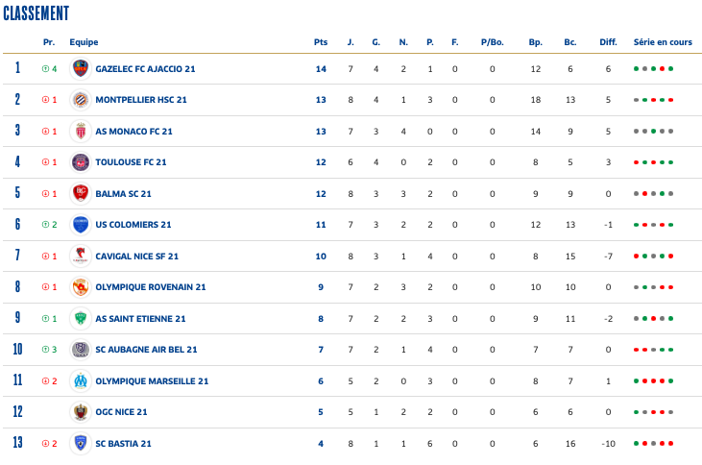Click the Diff. column header
The height and width of the screenshot is (465, 702).
point(608,42)
